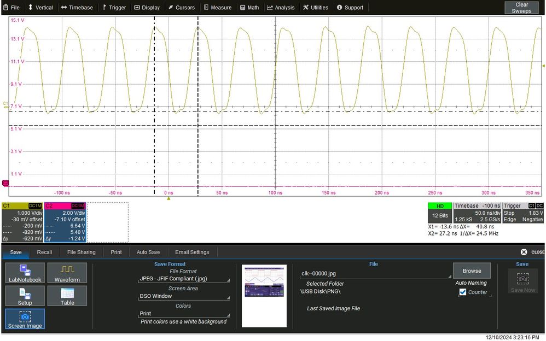This screenshot has width=546, height=341.
Task: Click the Browse button
Action: point(472,271)
